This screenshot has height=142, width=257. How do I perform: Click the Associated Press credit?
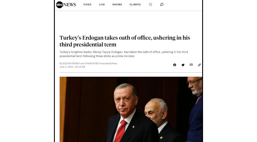pyautogui.click(x=108, y=63)
